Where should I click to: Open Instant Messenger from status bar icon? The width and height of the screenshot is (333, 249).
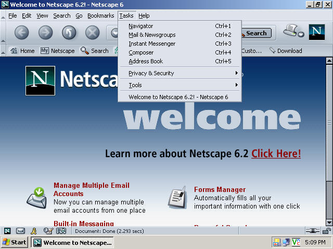pos(34,231)
